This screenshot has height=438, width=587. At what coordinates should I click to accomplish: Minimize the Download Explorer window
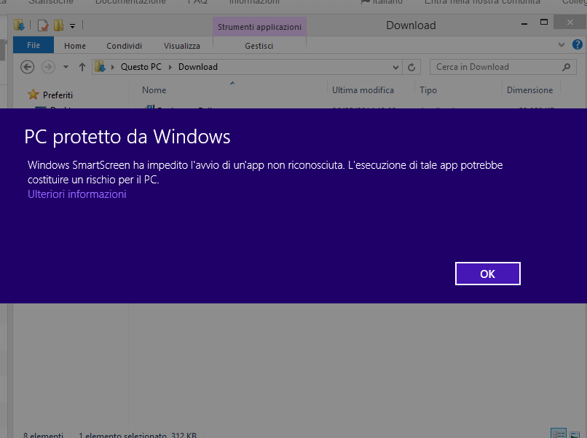pos(524,23)
